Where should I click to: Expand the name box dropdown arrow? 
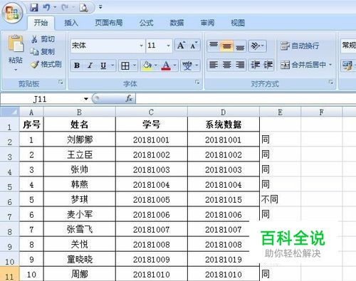pyautogui.click(x=86, y=99)
